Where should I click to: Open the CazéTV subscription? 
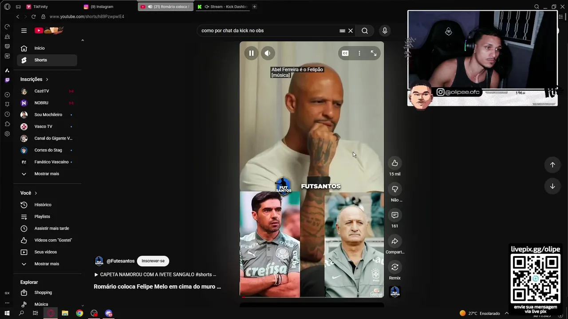tap(47, 91)
